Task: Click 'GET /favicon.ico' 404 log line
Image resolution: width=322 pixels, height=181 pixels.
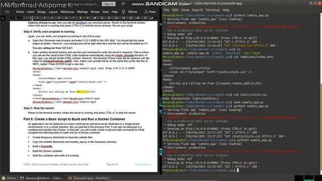Action: coord(220,46)
